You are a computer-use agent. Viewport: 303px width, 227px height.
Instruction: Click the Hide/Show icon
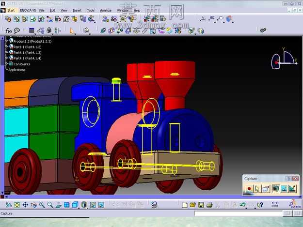click(x=93, y=205)
